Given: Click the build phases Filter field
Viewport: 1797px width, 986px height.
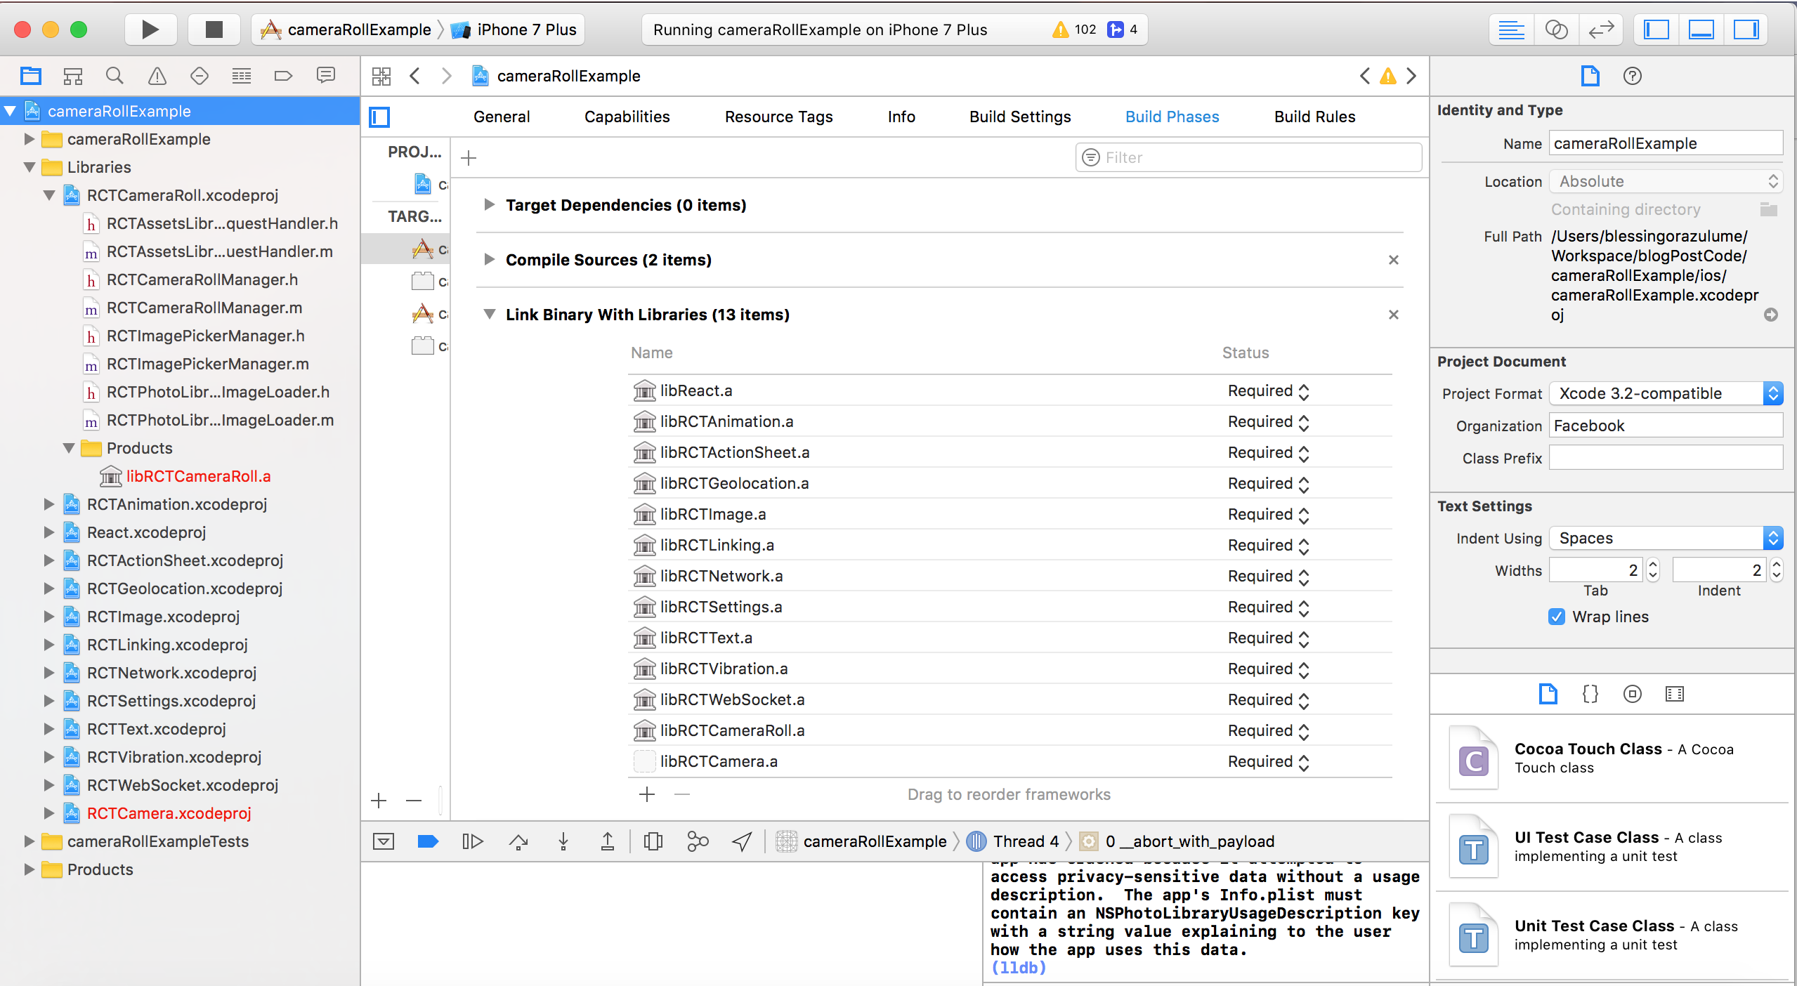Looking at the screenshot, I should [x=1248, y=157].
